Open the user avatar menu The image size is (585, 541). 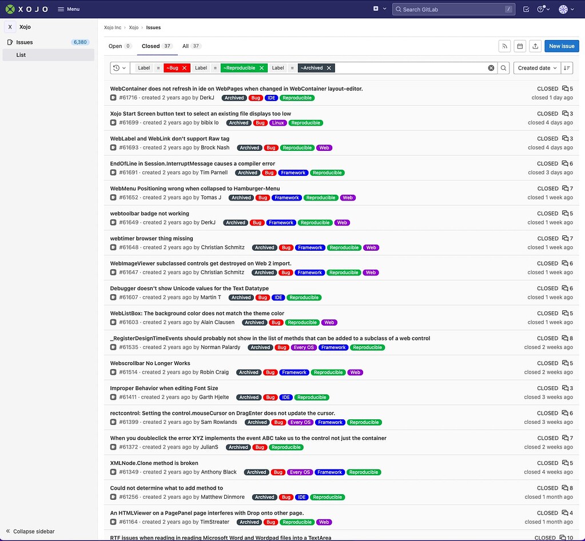tap(566, 9)
